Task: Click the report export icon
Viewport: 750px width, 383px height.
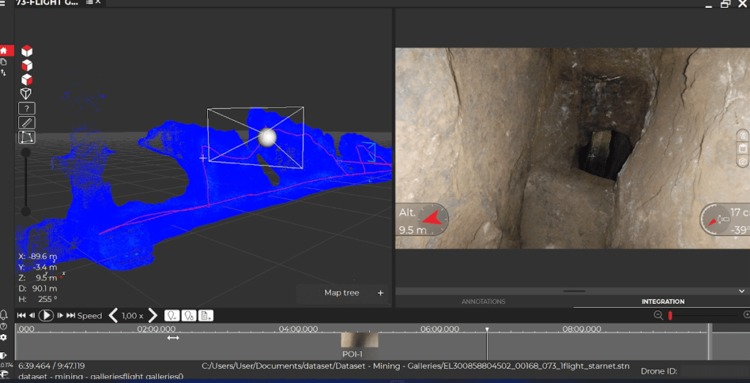Action: (x=206, y=316)
